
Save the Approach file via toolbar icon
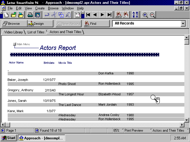click(21, 15)
